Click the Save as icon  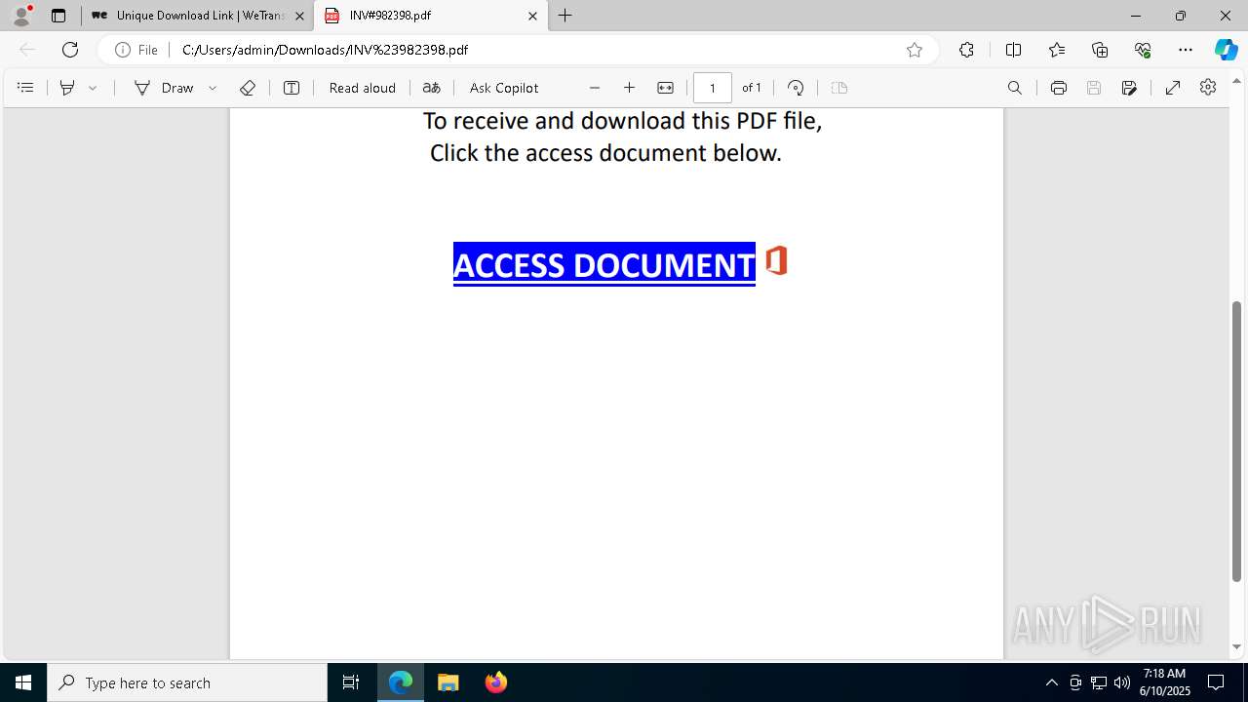[x=1130, y=88]
